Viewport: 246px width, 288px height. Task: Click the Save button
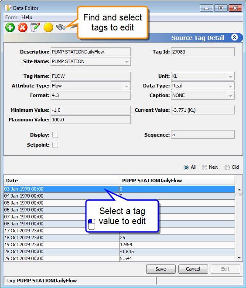click(x=161, y=269)
